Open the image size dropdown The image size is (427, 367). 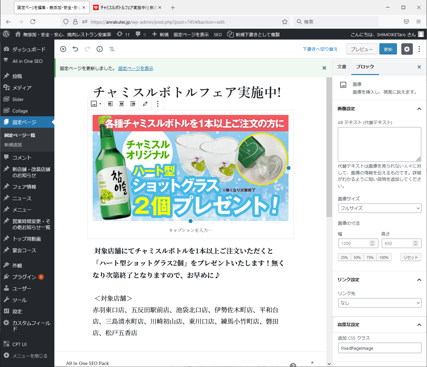click(x=379, y=208)
